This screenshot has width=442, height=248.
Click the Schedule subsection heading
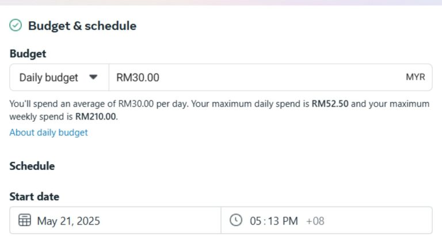(x=32, y=166)
